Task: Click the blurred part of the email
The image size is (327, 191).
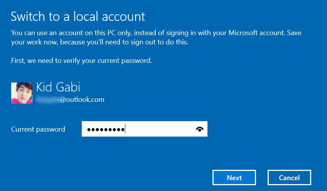Action: (x=48, y=100)
